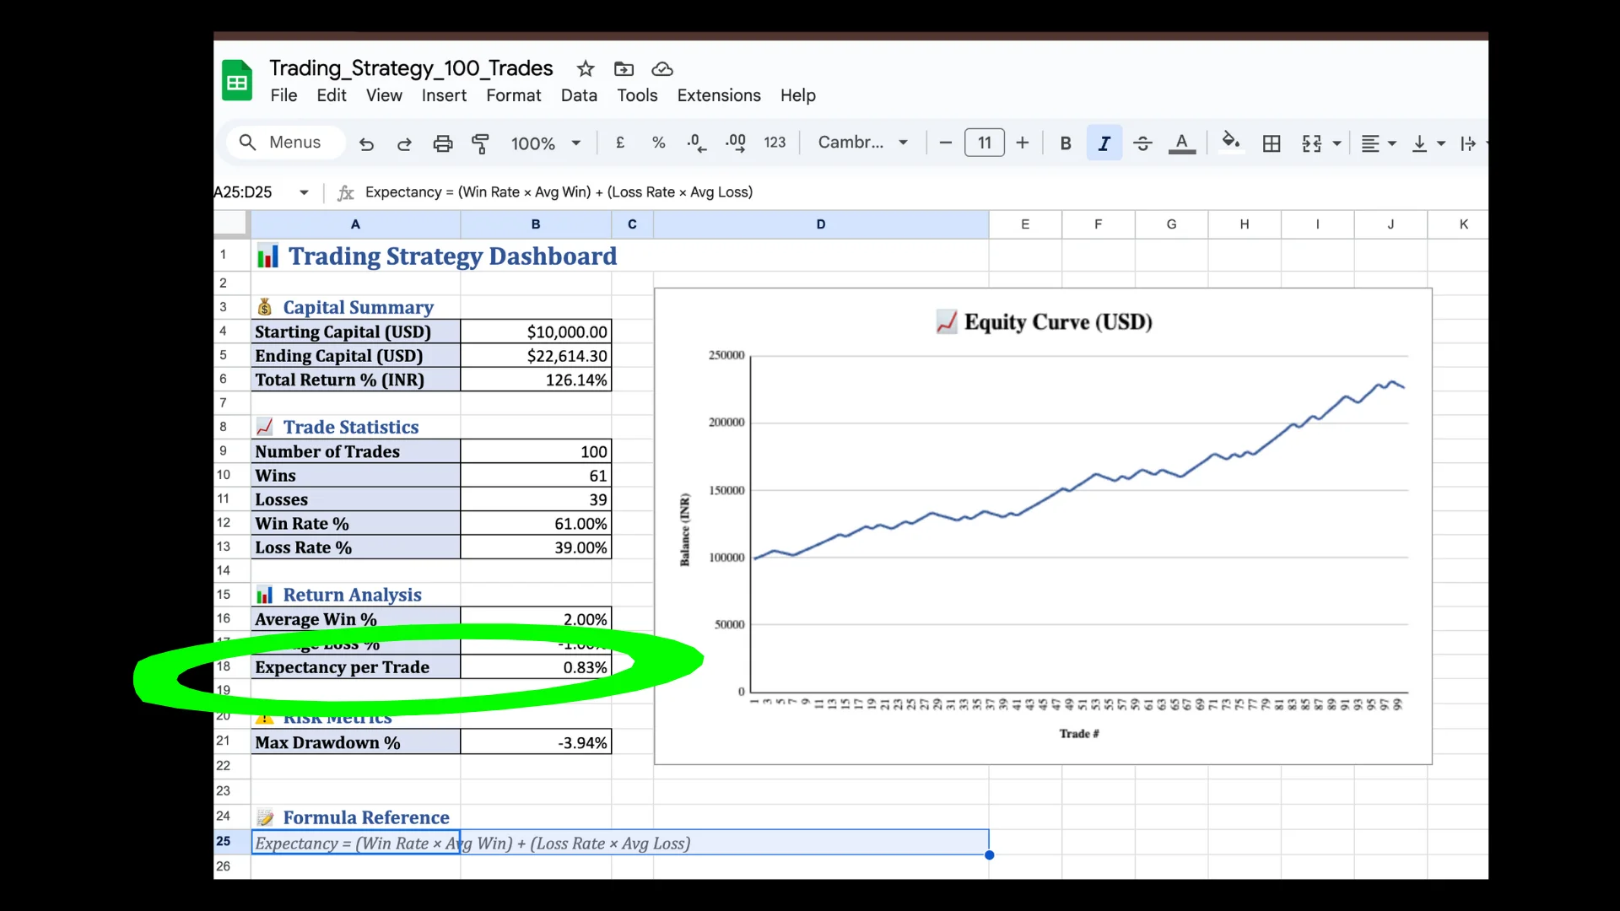The height and width of the screenshot is (911, 1620).
Task: Undo the last action
Action: point(366,143)
